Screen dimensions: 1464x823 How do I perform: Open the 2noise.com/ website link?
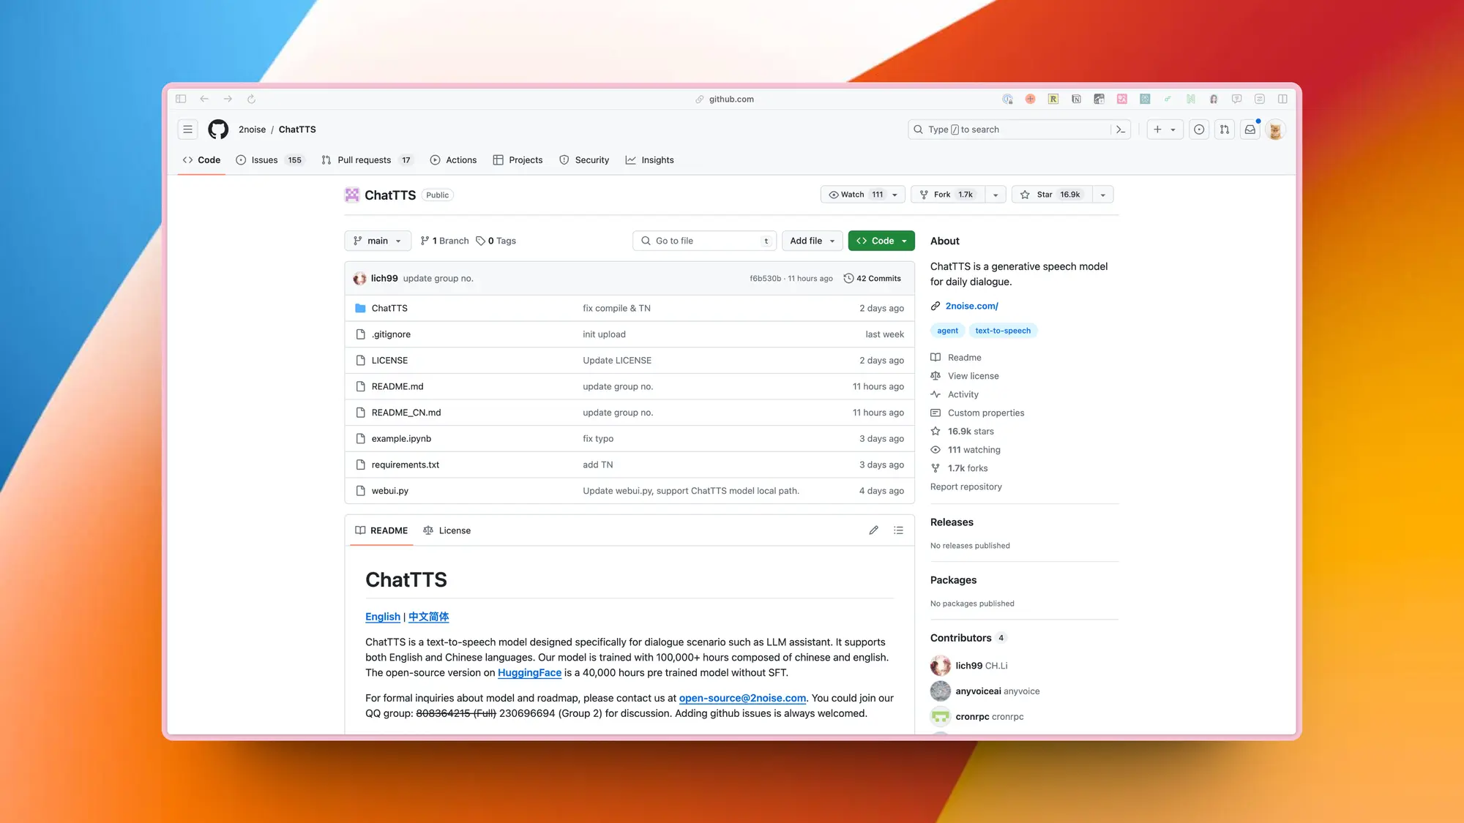click(x=971, y=306)
